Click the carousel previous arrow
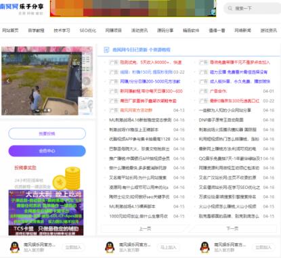This screenshot has height=258, width=281. tap(8, 81)
